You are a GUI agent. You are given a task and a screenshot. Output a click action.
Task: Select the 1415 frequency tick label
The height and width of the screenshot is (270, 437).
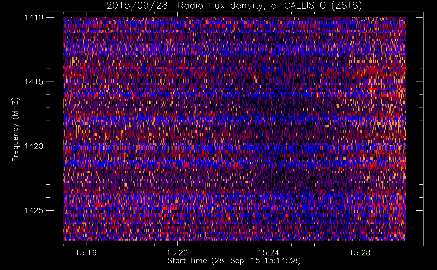(x=34, y=82)
